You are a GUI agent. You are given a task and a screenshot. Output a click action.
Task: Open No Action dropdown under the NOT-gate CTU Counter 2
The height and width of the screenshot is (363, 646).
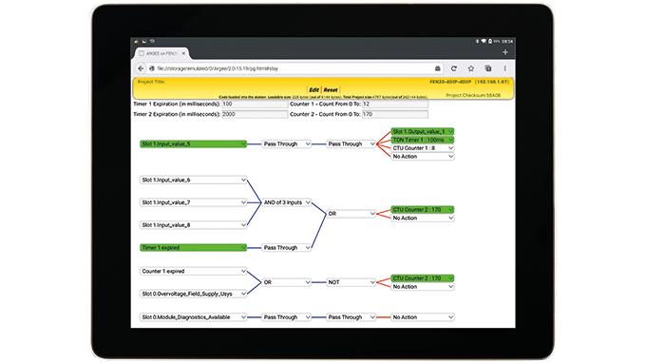pos(423,286)
